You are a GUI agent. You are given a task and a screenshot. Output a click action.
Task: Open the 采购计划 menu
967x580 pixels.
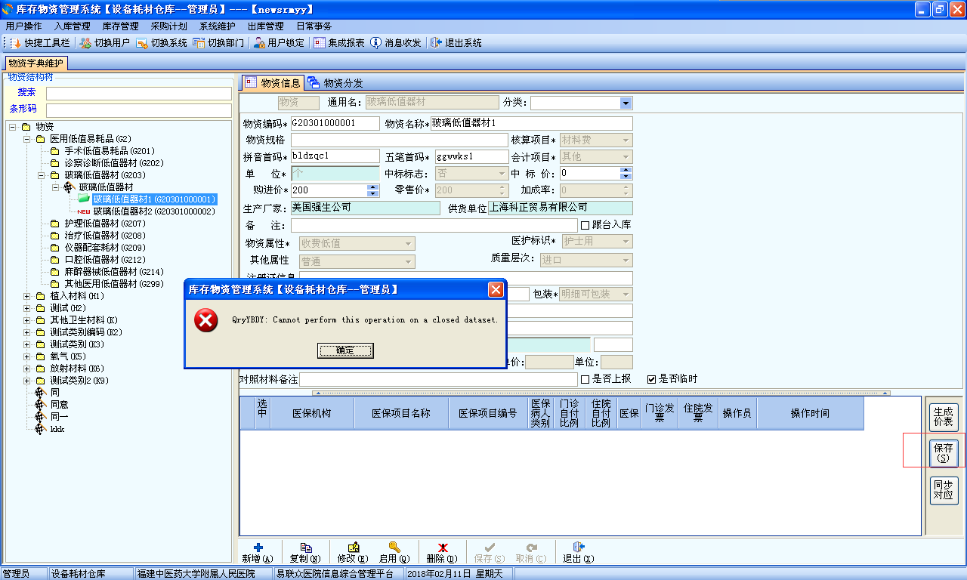[x=168, y=26]
